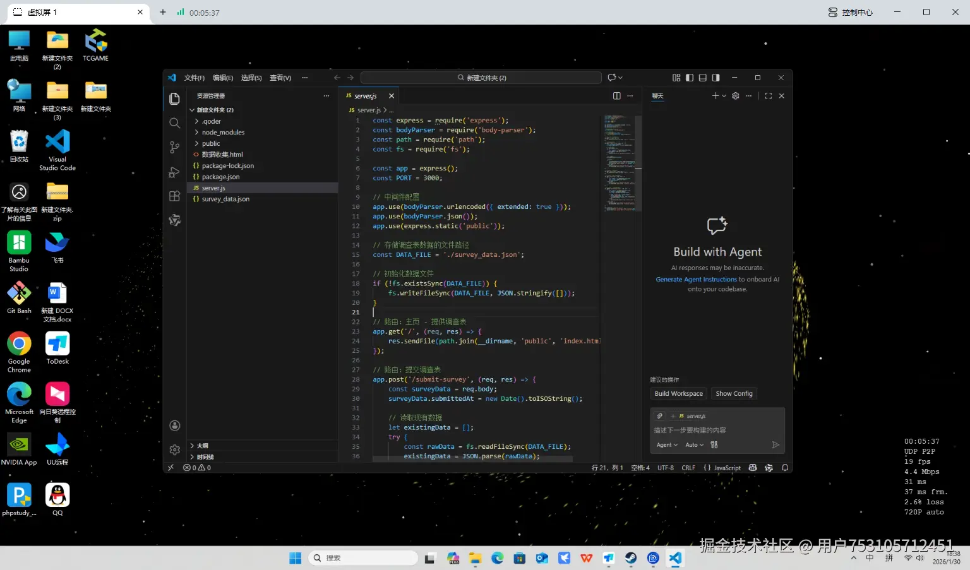This screenshot has width=970, height=570.
Task: Click the Customize Layout icon
Action: click(x=676, y=78)
